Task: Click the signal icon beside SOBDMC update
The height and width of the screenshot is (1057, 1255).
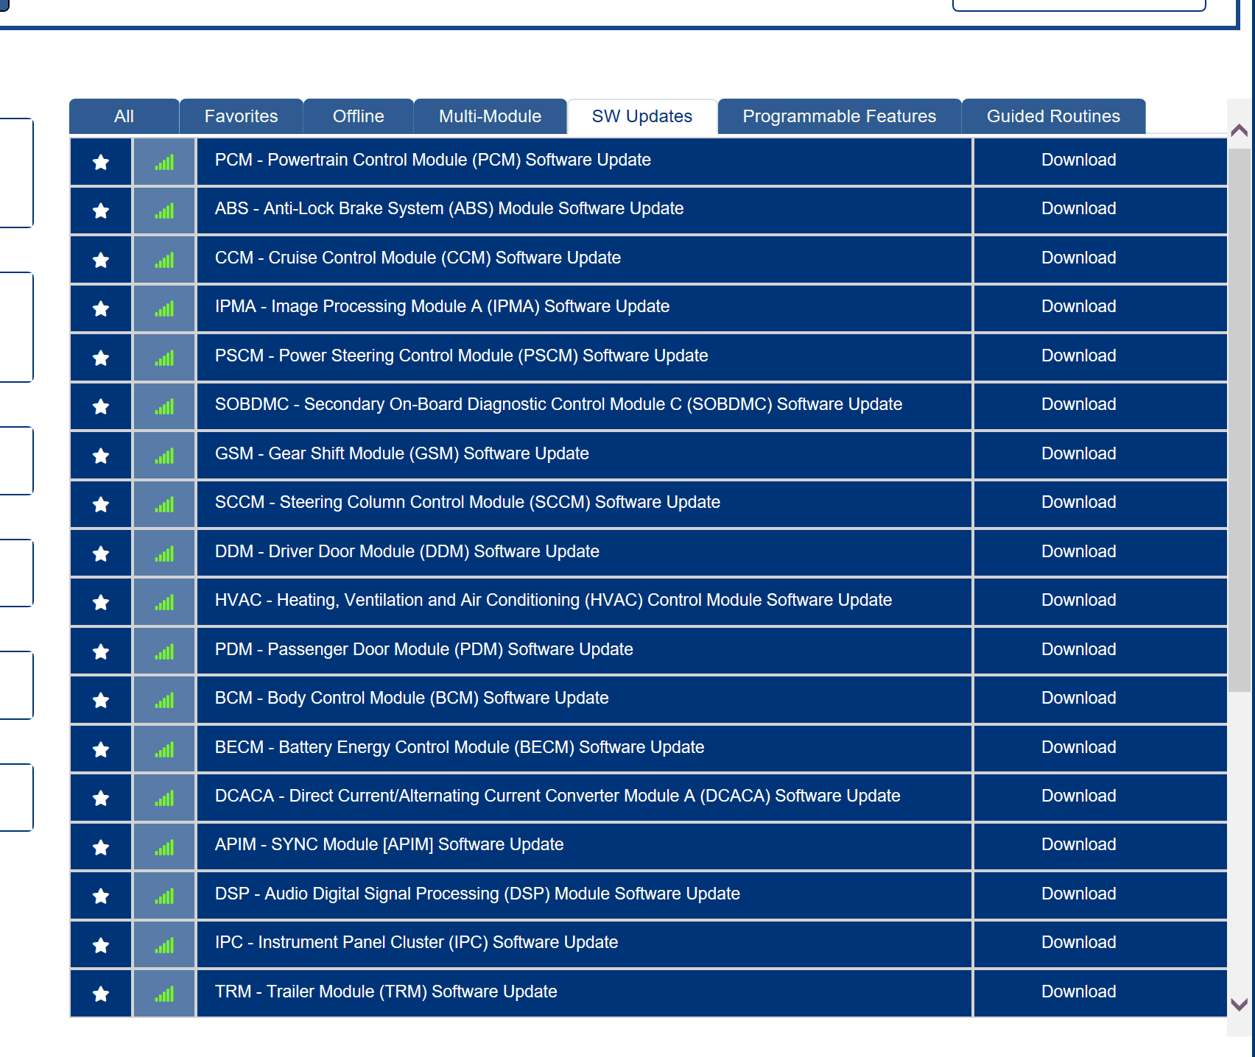Action: coord(164,406)
